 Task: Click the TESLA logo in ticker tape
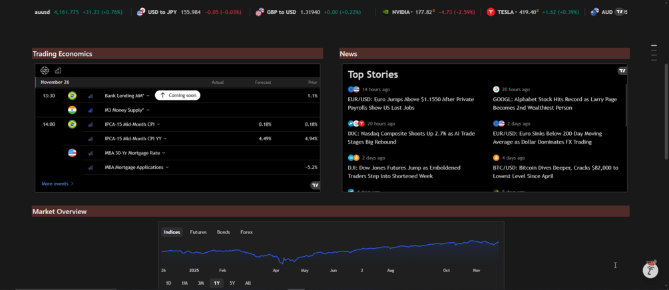pos(491,12)
